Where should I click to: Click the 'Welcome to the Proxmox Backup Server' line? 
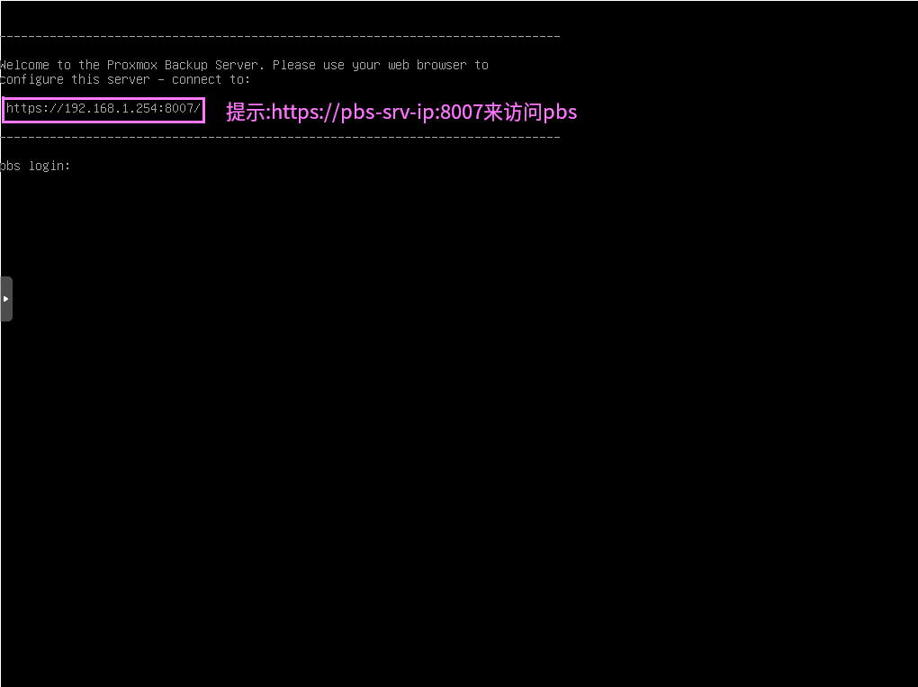[244, 65]
